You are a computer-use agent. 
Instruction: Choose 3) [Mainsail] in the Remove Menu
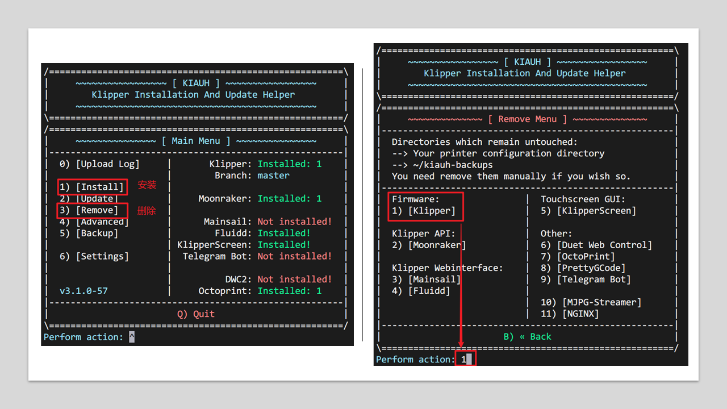coord(426,279)
